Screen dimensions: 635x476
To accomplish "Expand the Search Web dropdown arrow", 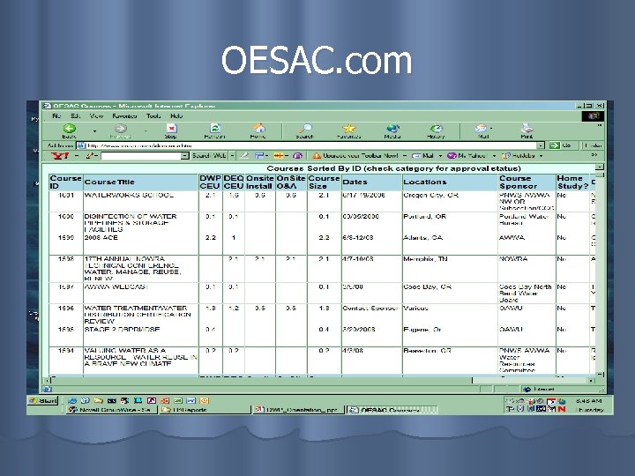I will pyautogui.click(x=233, y=156).
